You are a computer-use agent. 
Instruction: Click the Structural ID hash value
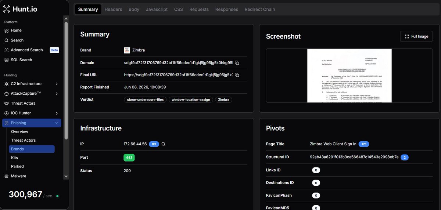pyautogui.click(x=354, y=157)
